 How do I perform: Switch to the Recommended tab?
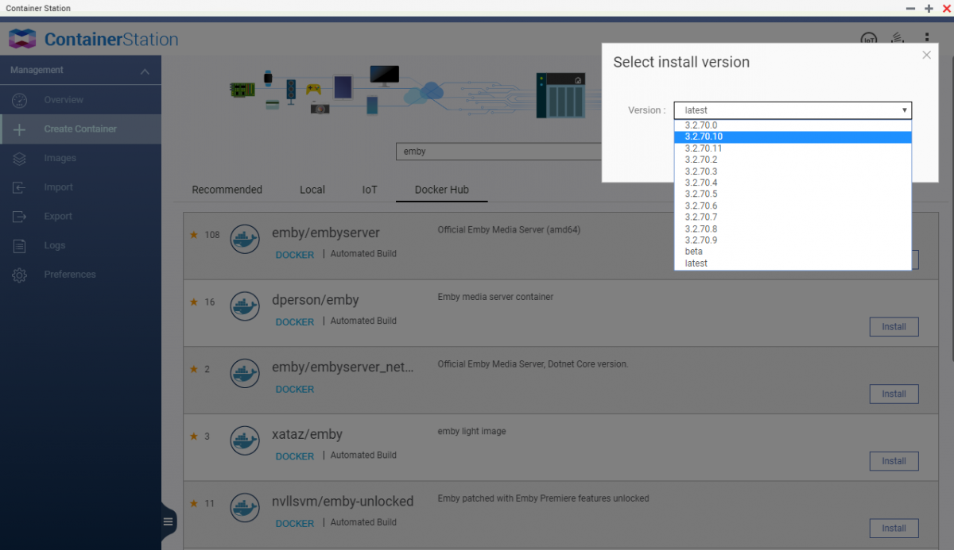227,190
